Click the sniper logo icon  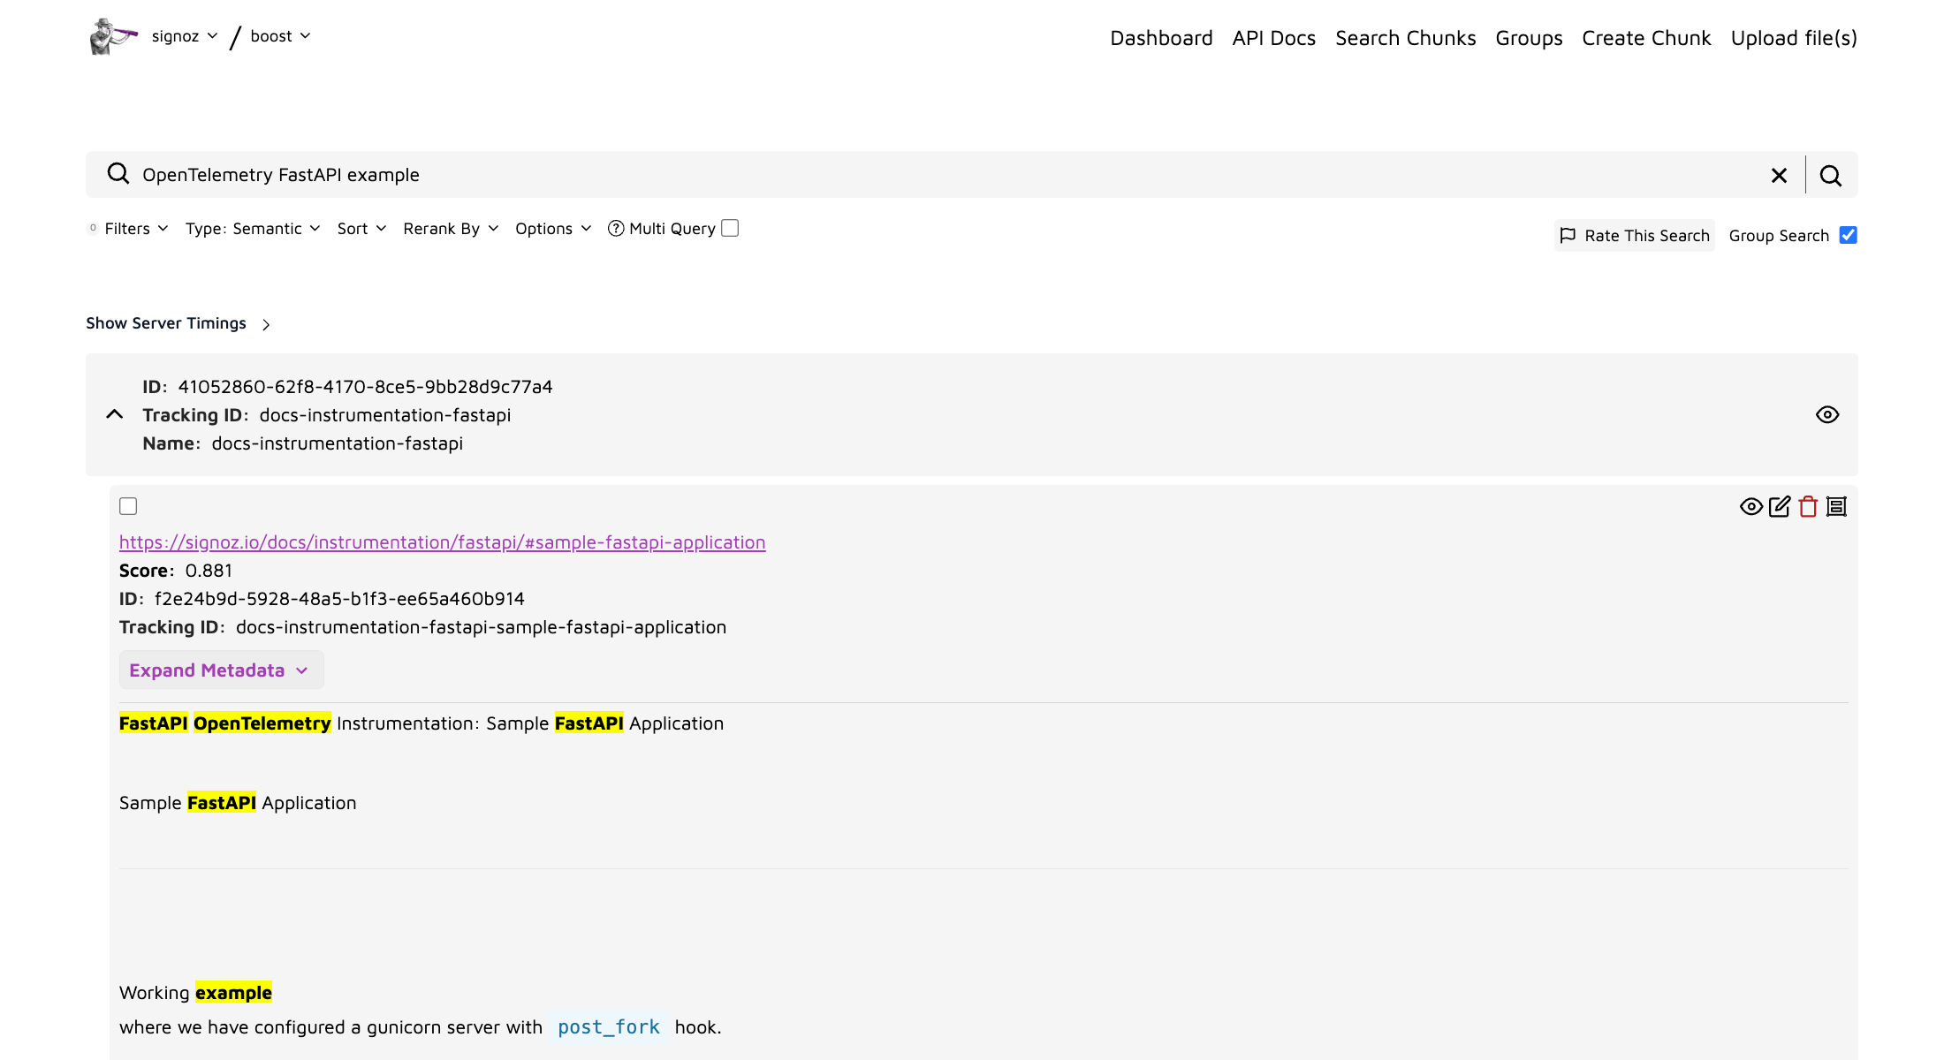point(113,36)
